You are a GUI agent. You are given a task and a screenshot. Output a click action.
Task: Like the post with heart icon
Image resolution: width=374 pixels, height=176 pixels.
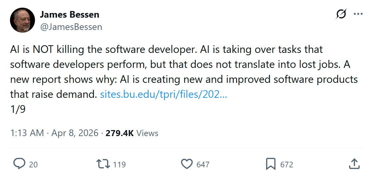coord(187,164)
